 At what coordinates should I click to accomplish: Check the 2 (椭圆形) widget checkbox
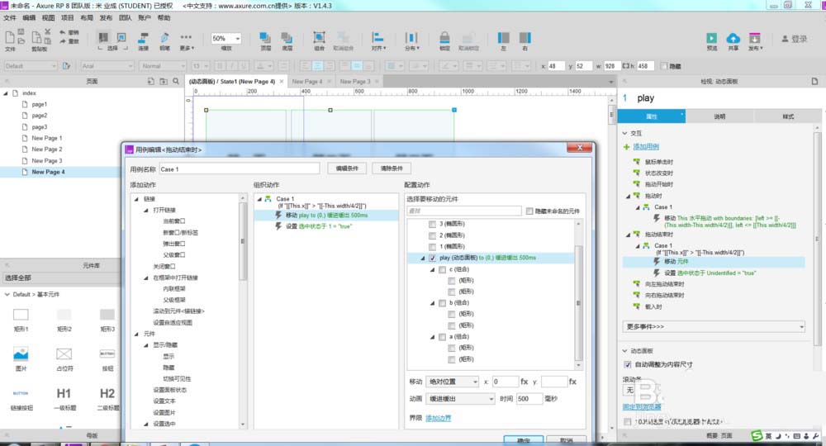433,235
